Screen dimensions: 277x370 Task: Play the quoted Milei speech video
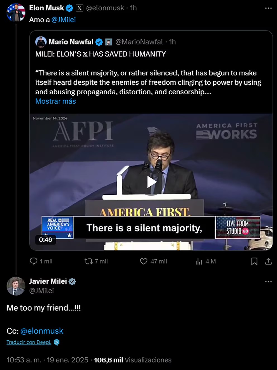tap(151, 182)
